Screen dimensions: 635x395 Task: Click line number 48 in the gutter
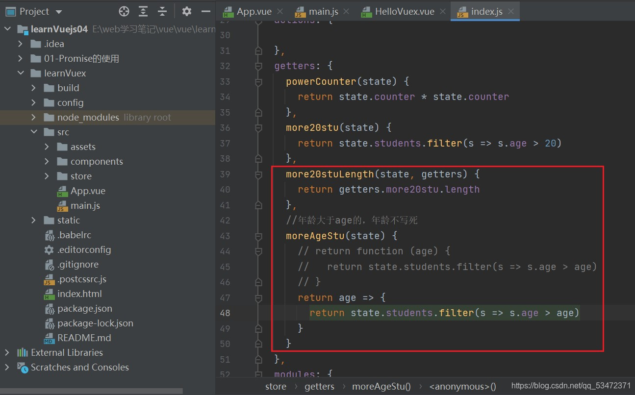click(x=225, y=313)
